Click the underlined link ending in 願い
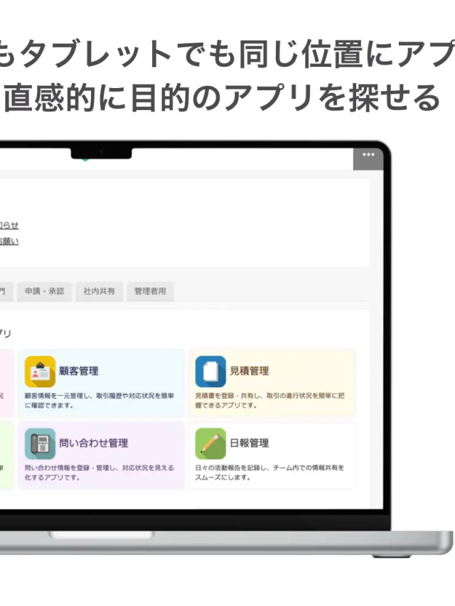 [x=9, y=242]
